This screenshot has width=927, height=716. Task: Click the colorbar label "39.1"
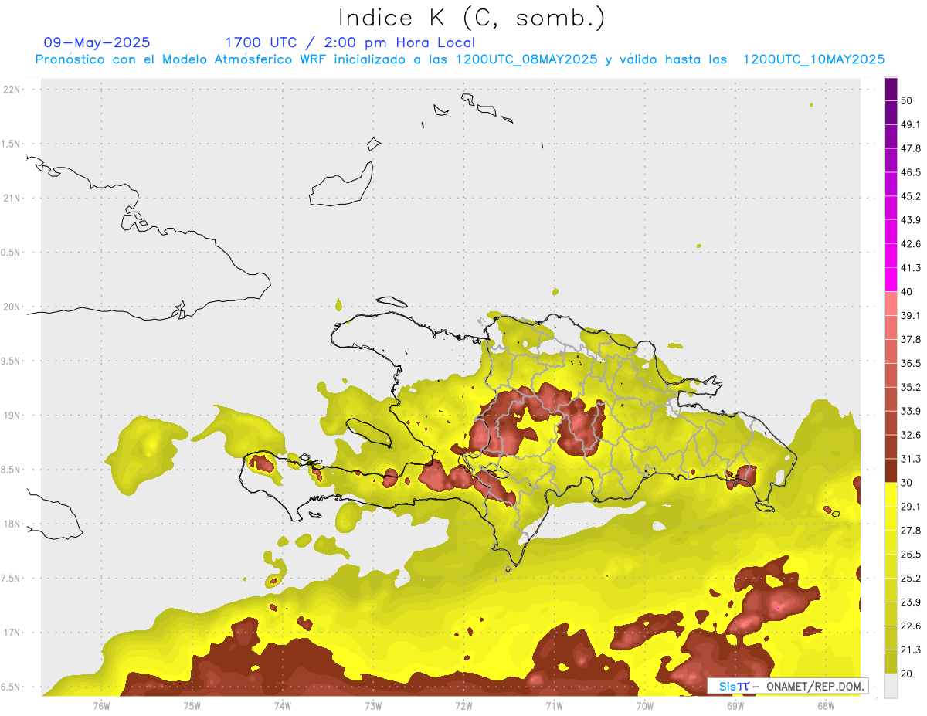click(911, 316)
